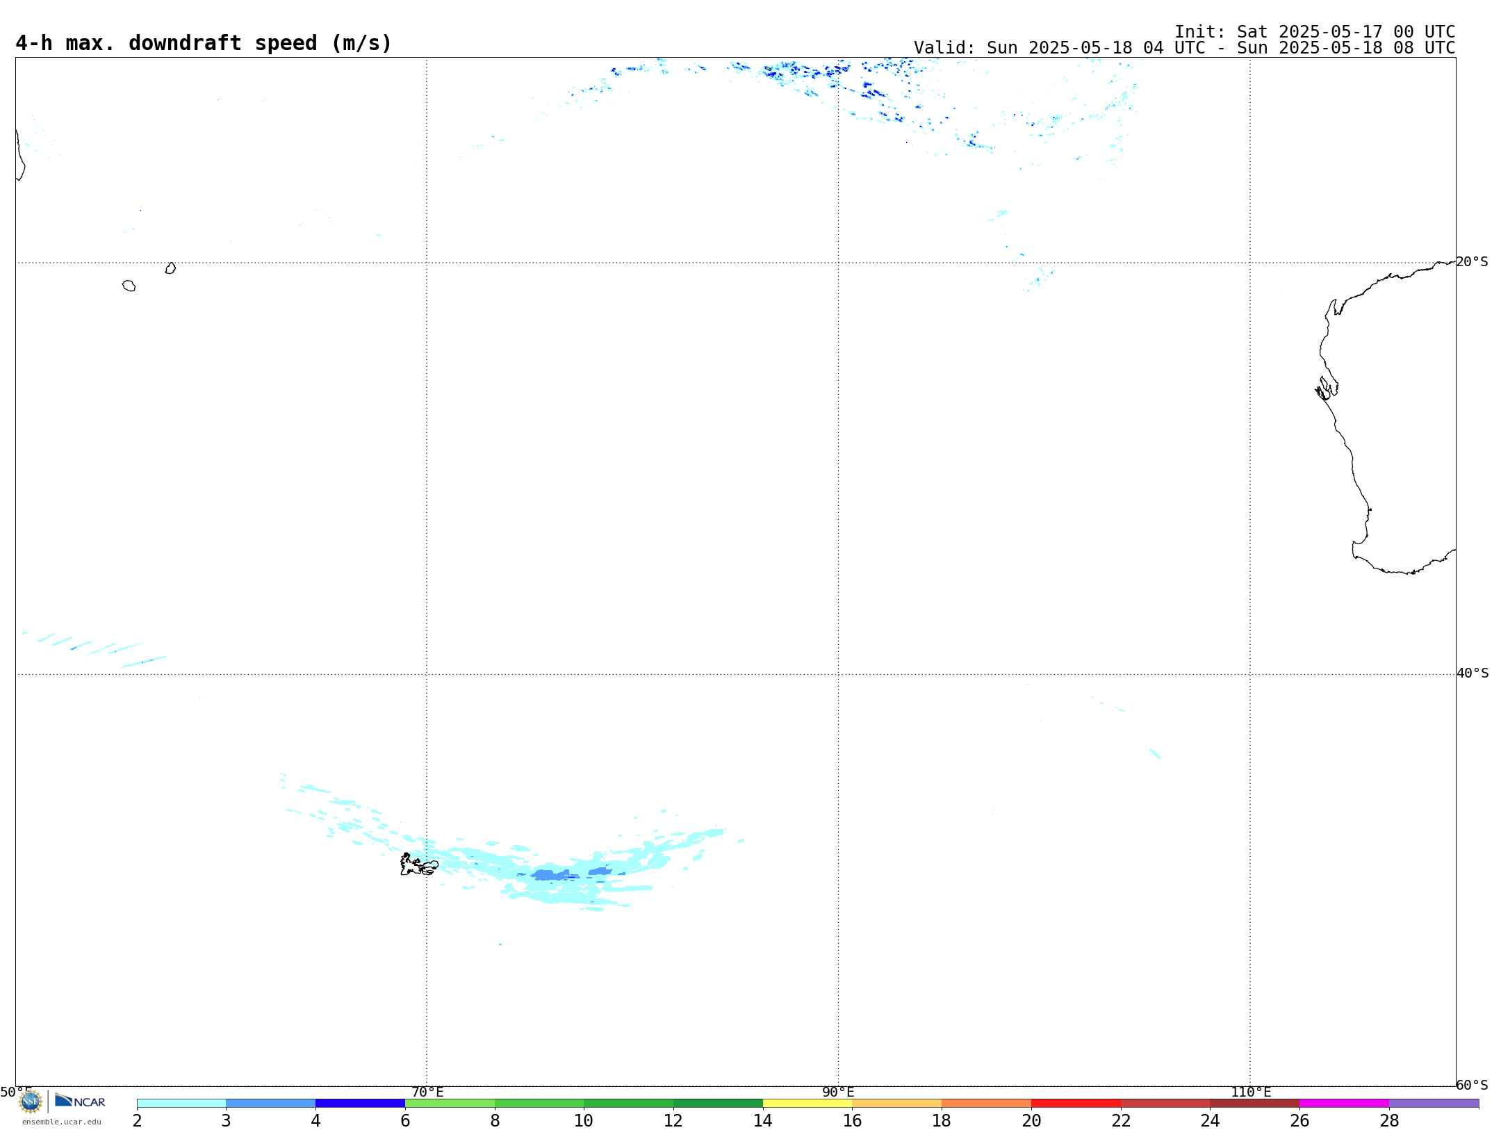Click the colorbar tick label 16
Image resolution: width=1501 pixels, height=1130 pixels.
853,1121
